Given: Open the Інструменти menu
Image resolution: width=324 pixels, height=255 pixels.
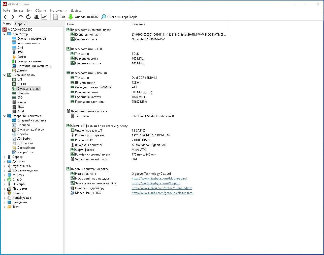Looking at the screenshot, I should point(58,11).
